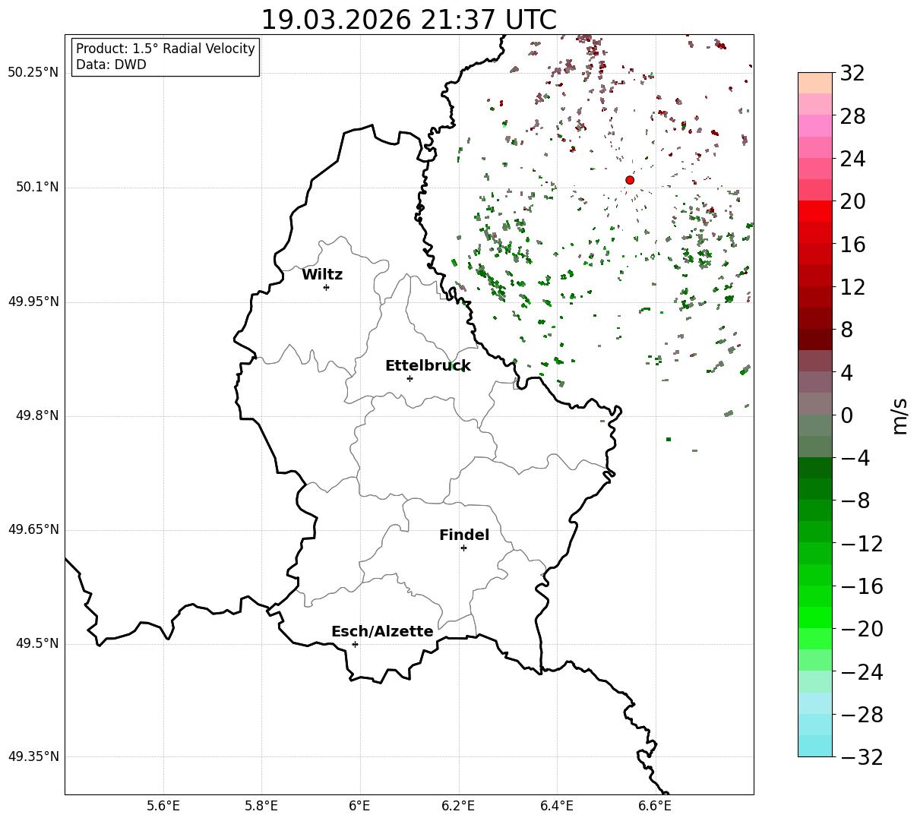The image size is (917, 821).
Task: Click the 6.4°E longitude label
Action: click(x=557, y=807)
